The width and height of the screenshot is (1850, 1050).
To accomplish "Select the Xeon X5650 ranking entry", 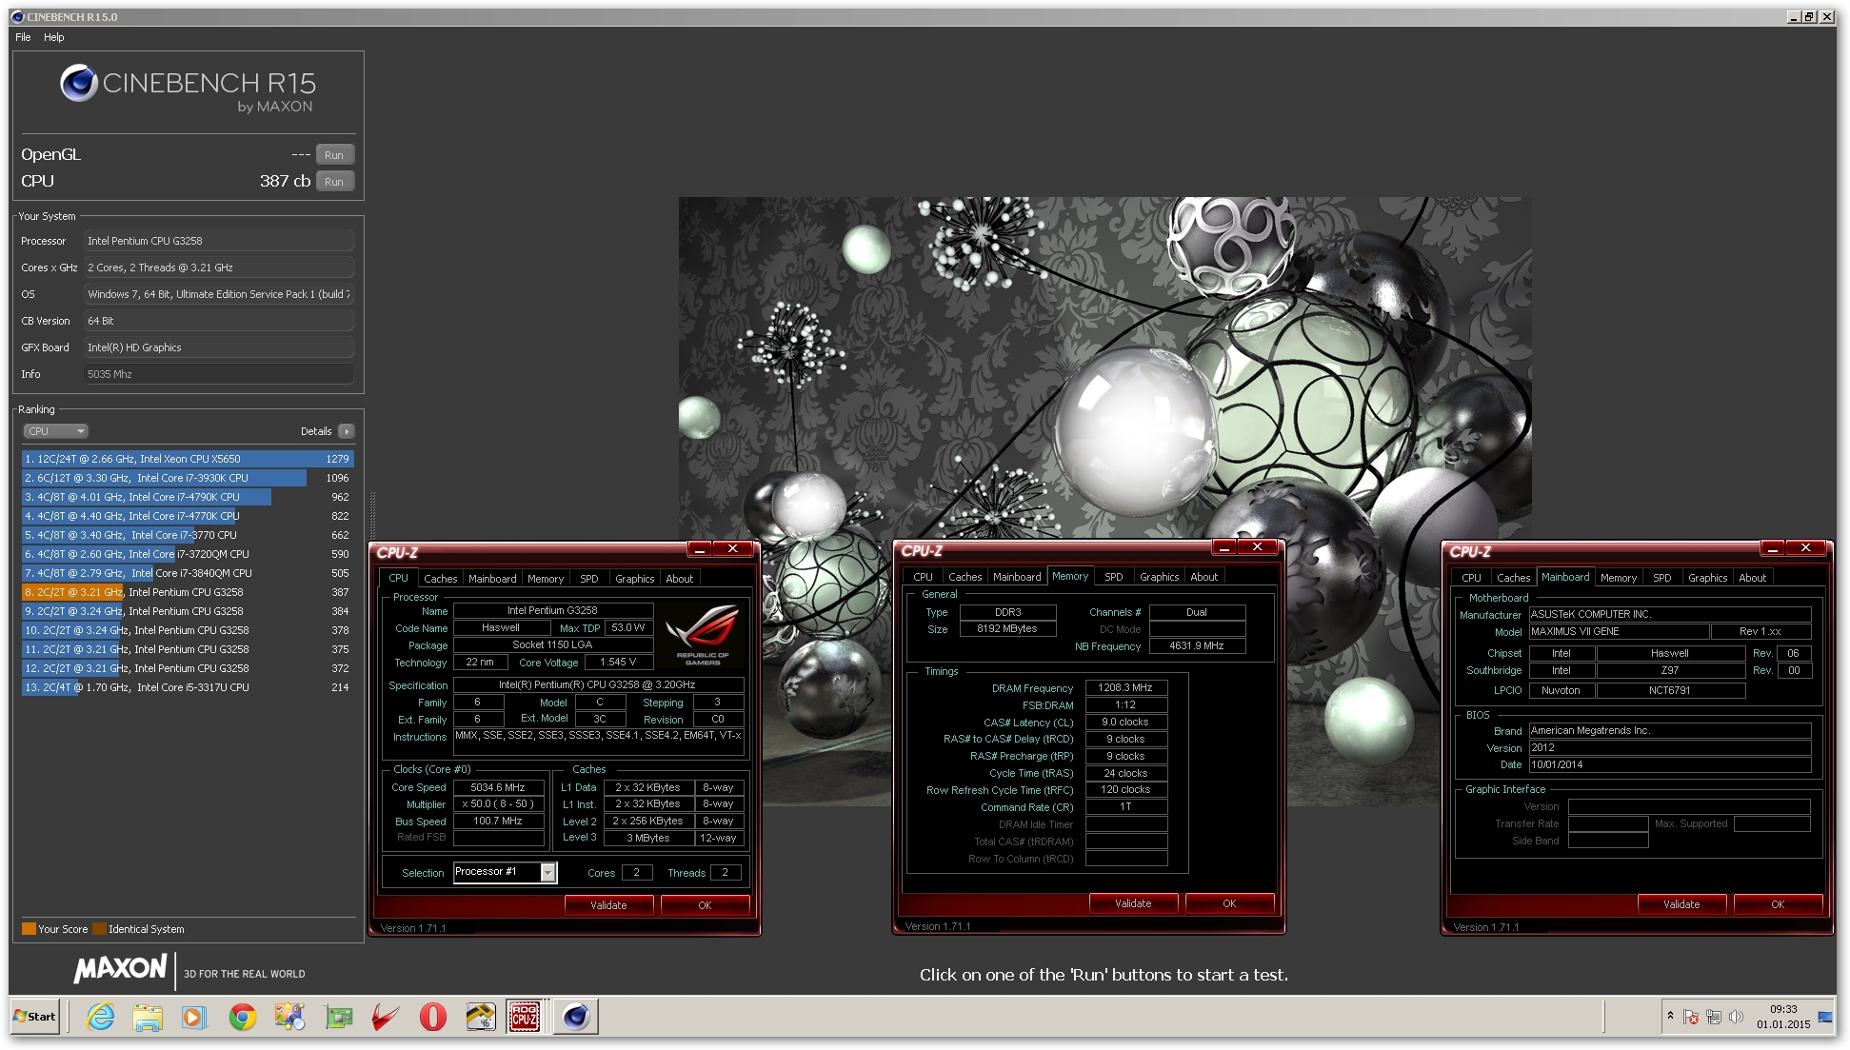I will (x=188, y=459).
